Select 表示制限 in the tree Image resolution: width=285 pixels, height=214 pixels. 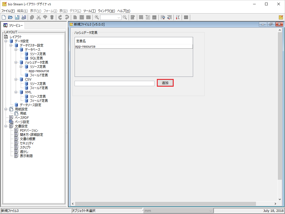click(26, 156)
